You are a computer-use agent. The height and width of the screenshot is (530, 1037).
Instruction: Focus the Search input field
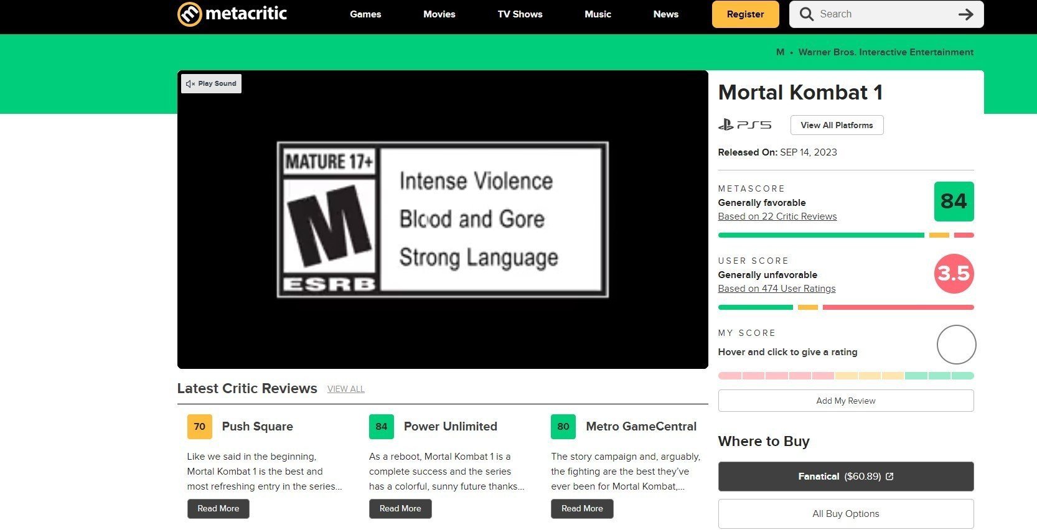click(886, 14)
